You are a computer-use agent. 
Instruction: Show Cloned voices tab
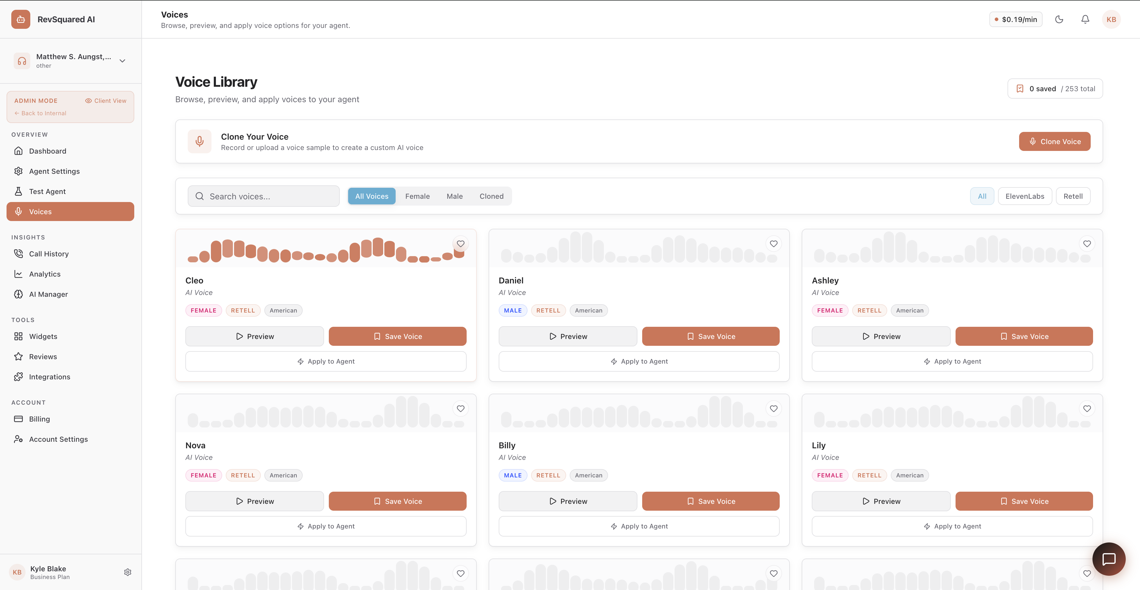(491, 196)
